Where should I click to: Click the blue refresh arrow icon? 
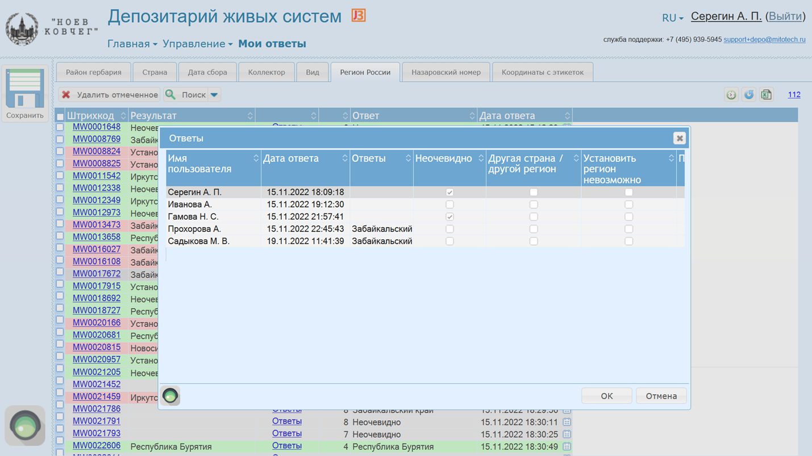tap(749, 95)
